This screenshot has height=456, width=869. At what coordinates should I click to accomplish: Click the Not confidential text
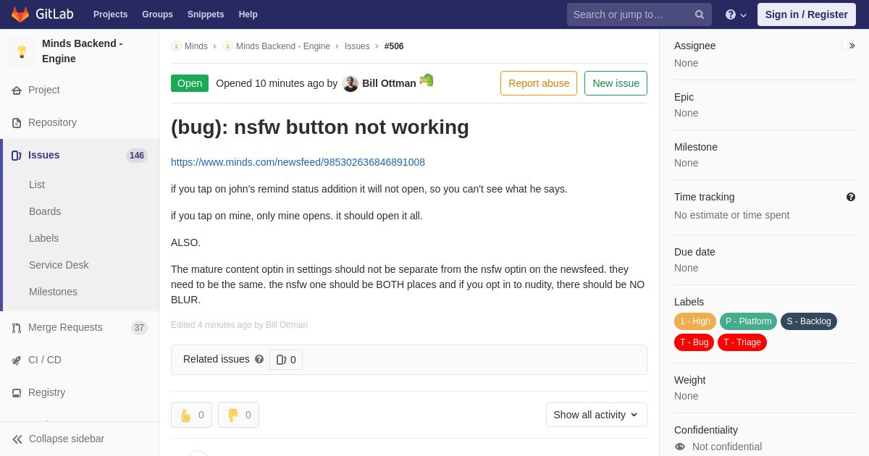click(x=727, y=447)
